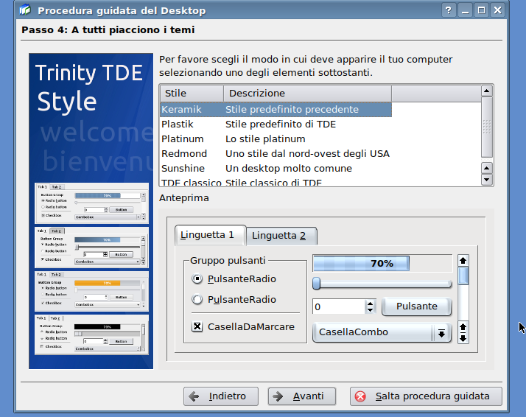Screen dimensions: 526x417
Task: Click 'Un desktop molto comune' description
Action: pos(289,169)
